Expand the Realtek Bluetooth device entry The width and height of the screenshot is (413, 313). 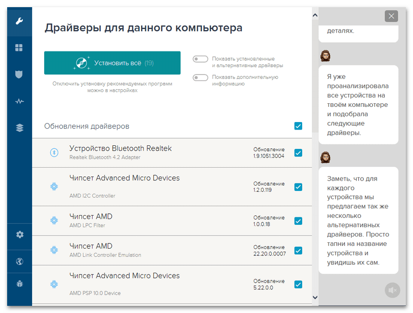[x=120, y=148]
